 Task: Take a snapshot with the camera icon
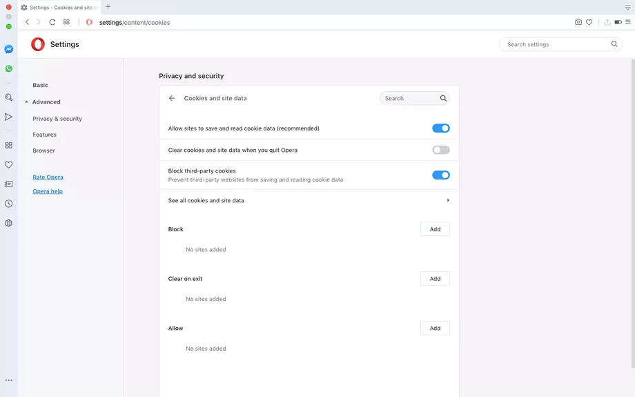(578, 22)
